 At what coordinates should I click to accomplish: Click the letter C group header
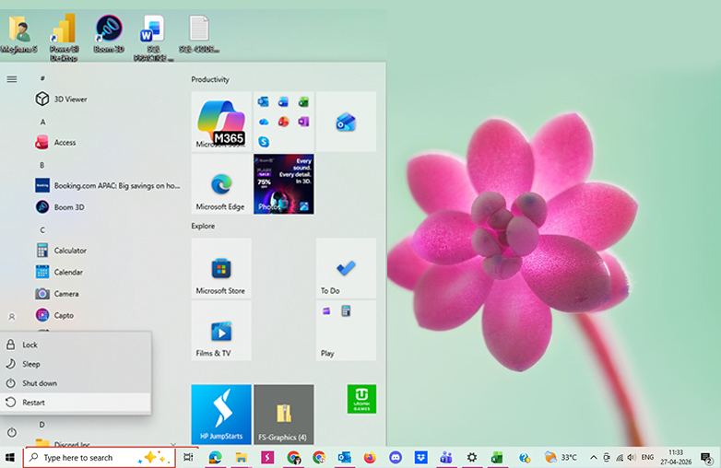point(42,229)
